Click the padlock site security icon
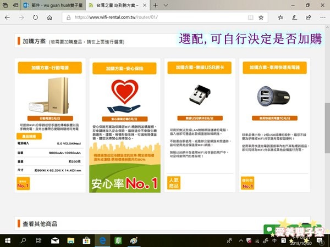The height and width of the screenshot is (247, 330). [68, 18]
